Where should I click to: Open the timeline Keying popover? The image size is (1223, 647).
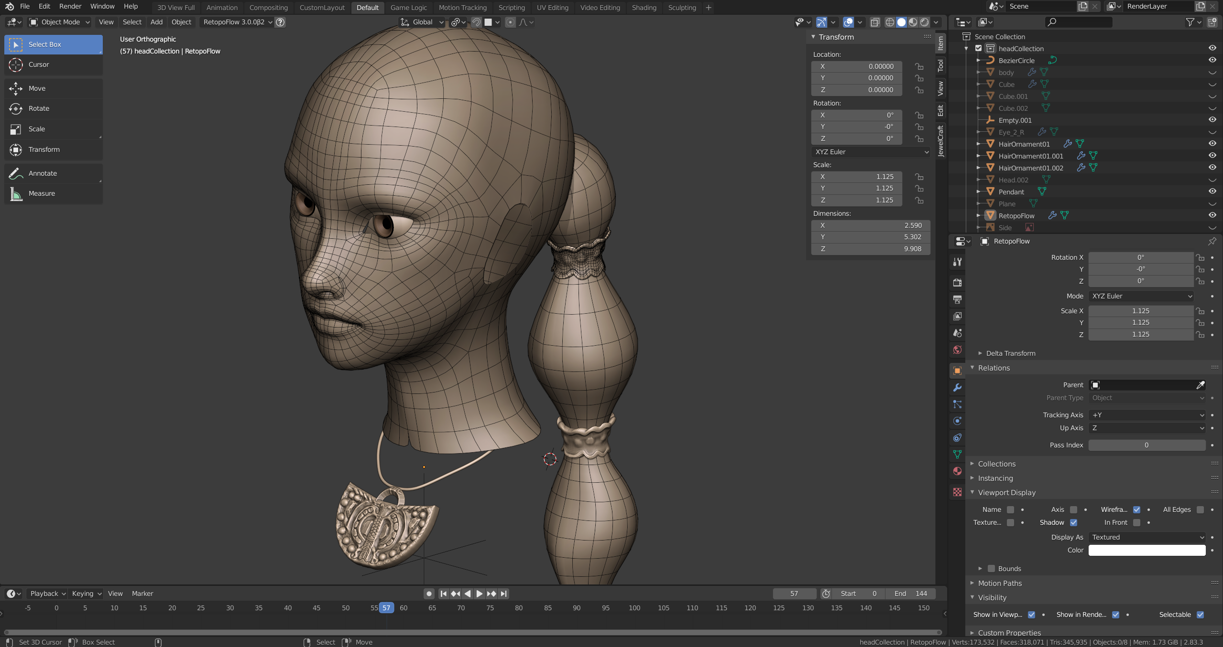[x=87, y=594]
